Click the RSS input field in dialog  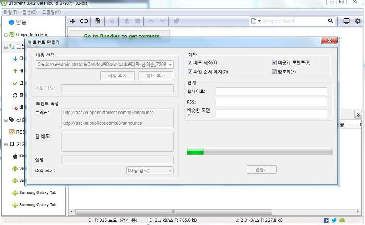pyautogui.click(x=271, y=102)
